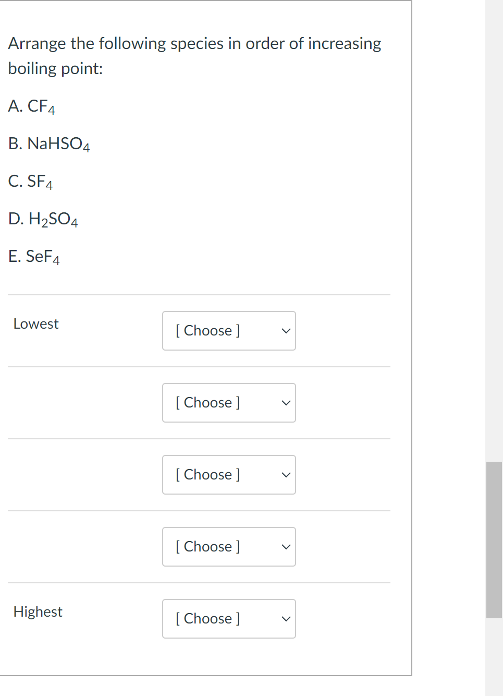
Task: Open the Highest boiling point dropdown
Action: [x=229, y=619]
